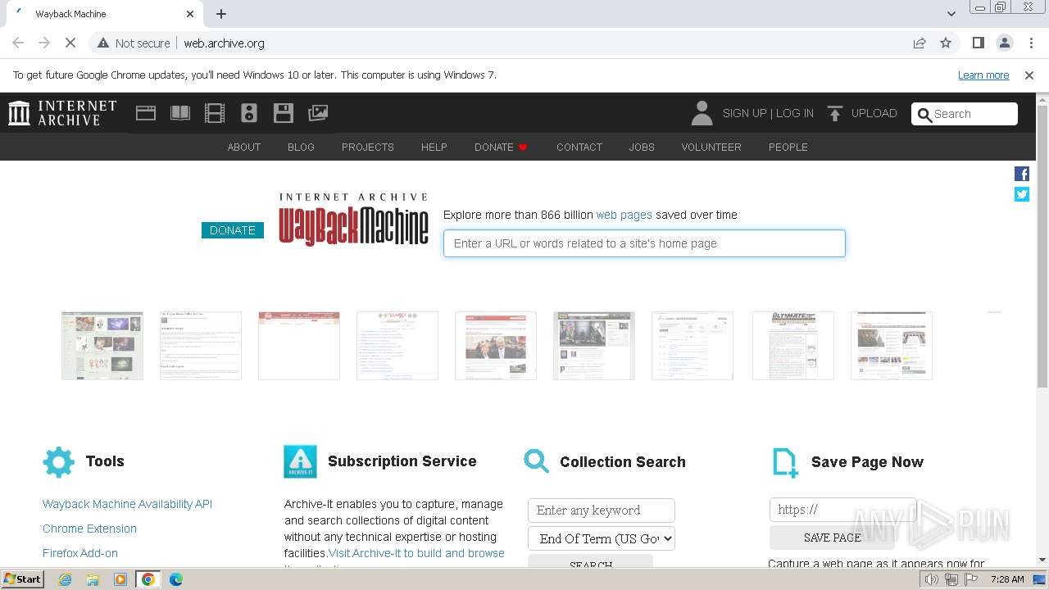Click the taskbar volume icon
The image size is (1049, 590).
932,579
